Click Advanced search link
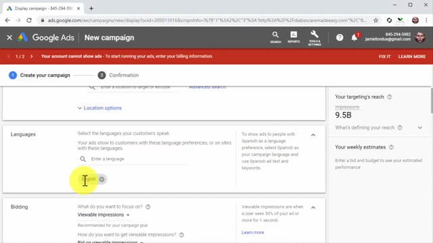This screenshot has height=243, width=433. pyautogui.click(x=208, y=87)
